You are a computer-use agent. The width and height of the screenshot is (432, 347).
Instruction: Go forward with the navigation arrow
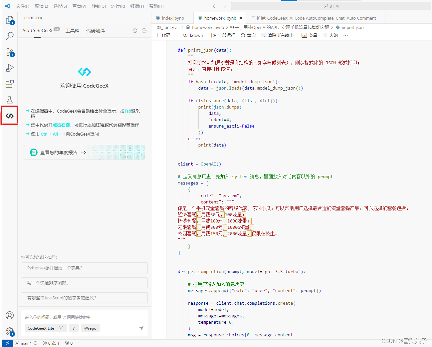[224, 6]
